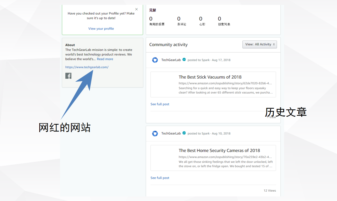
Task: Click the TechGearLab username on the Aug 17 post
Action: pyautogui.click(x=171, y=60)
